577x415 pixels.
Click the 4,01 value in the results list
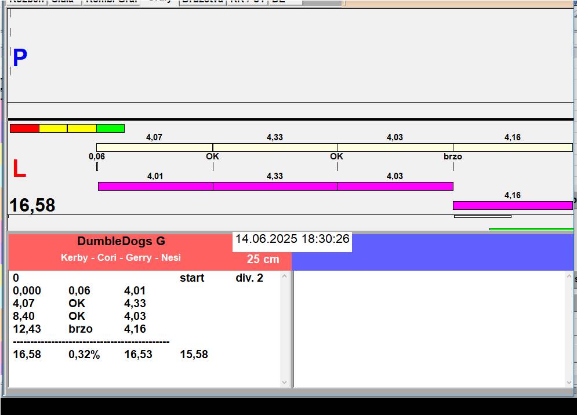click(x=135, y=290)
